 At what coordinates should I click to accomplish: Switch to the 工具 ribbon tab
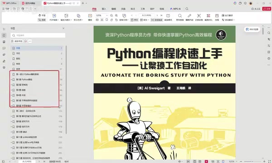tap(143, 9)
